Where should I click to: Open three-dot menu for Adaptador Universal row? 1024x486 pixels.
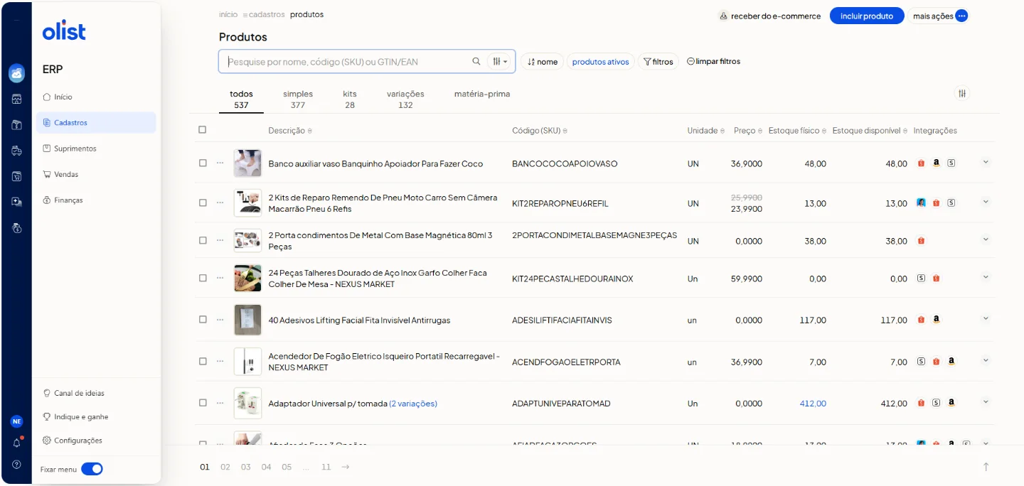coord(220,403)
